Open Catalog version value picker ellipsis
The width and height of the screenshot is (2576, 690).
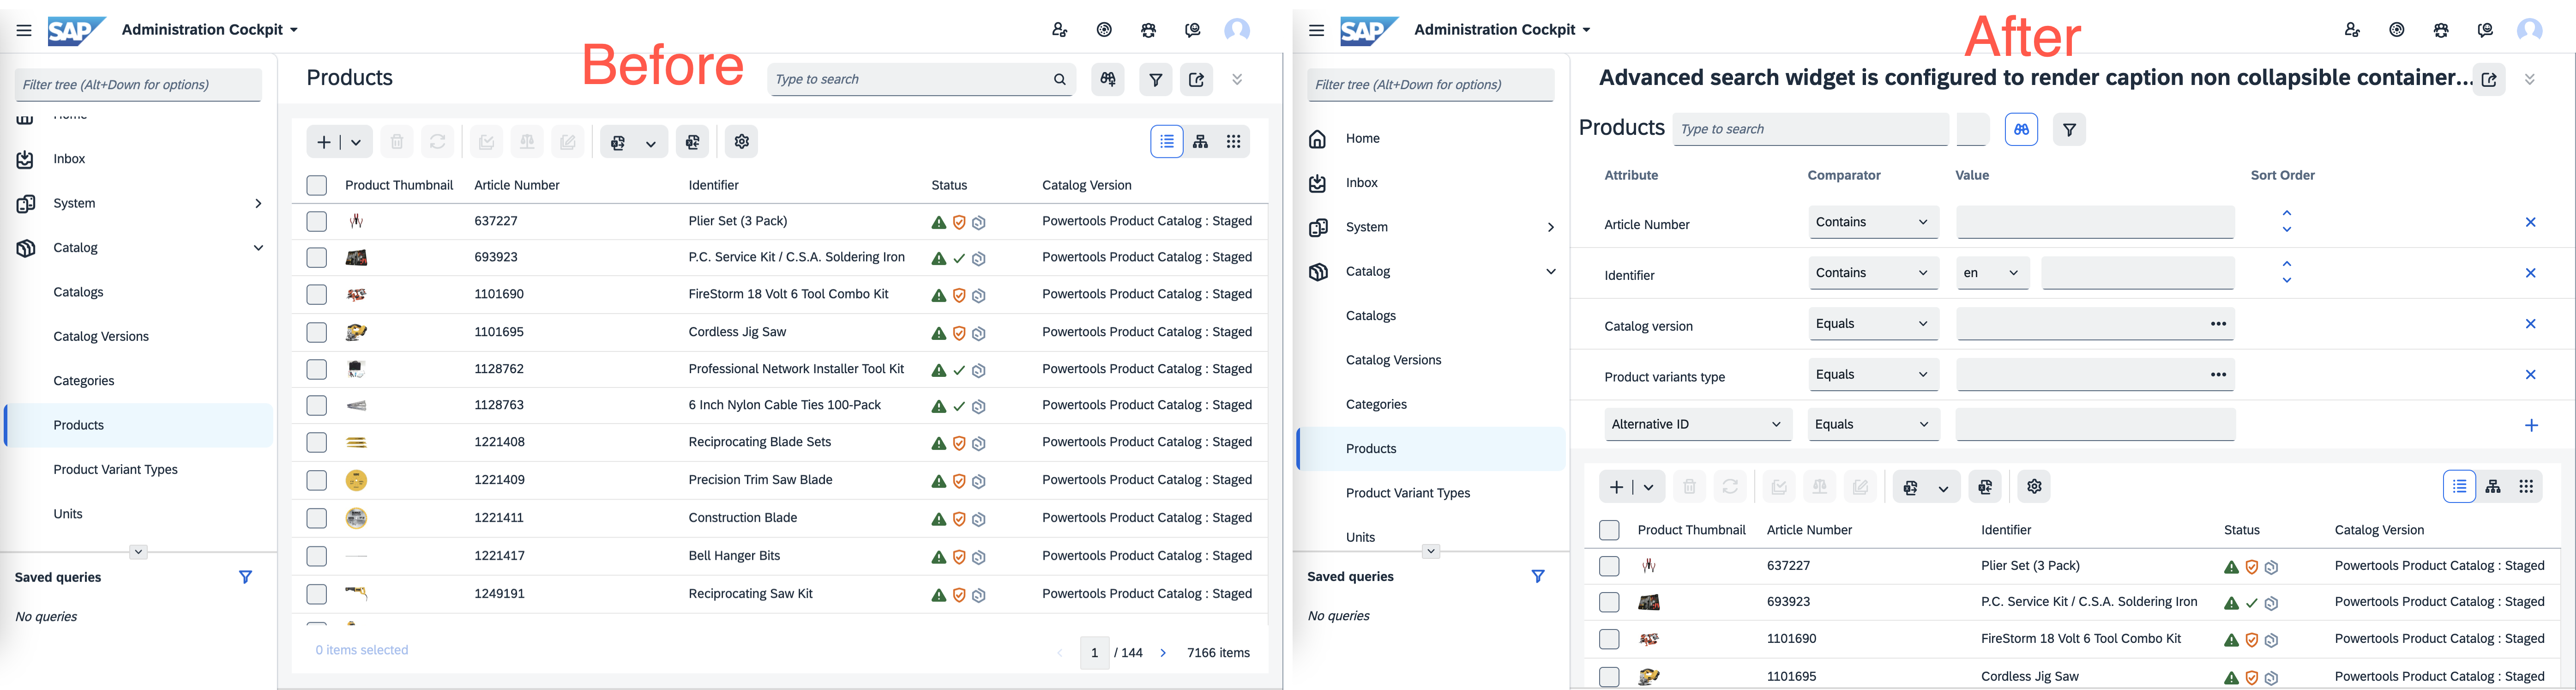click(2218, 324)
